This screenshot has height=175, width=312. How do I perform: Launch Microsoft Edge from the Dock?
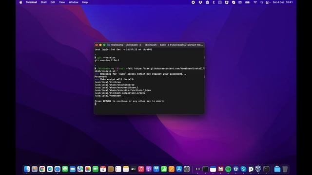coord(50,169)
